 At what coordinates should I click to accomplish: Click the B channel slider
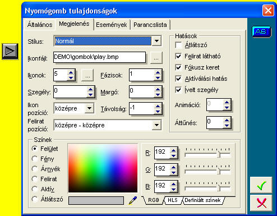(x=207, y=189)
